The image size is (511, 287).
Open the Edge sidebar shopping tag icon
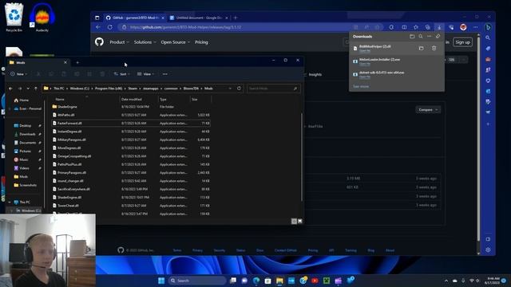click(488, 49)
